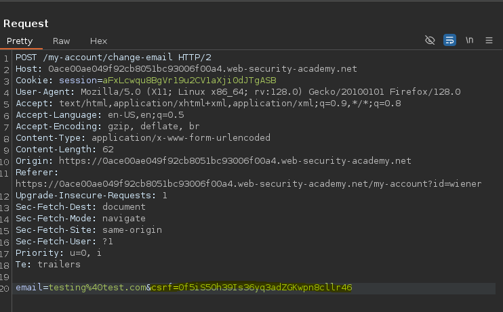Click the Content-Type header value
Viewport: 503px width, 312px height.
pyautogui.click(x=181, y=138)
